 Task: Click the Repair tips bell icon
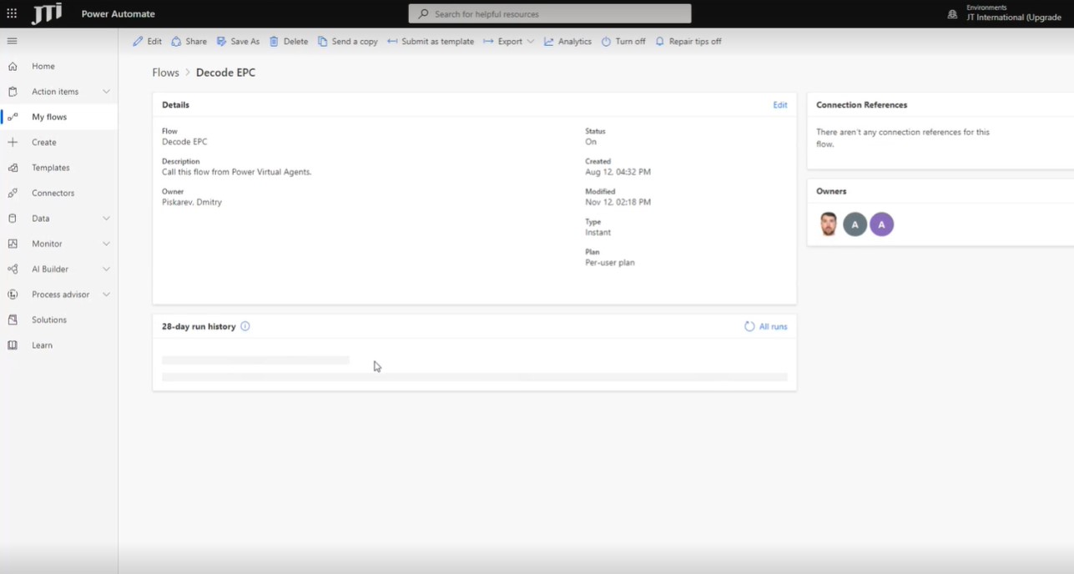659,41
